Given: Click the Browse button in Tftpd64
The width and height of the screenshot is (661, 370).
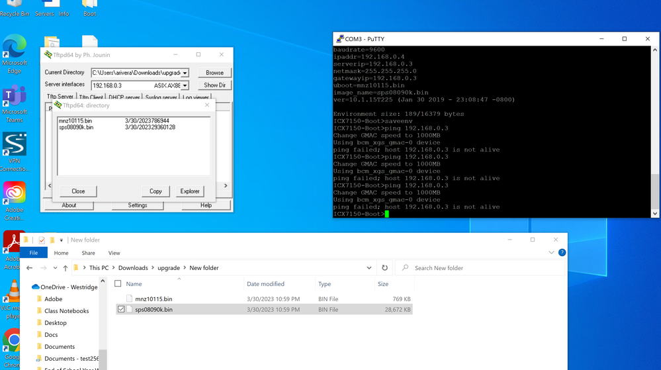Looking at the screenshot, I should coord(214,73).
